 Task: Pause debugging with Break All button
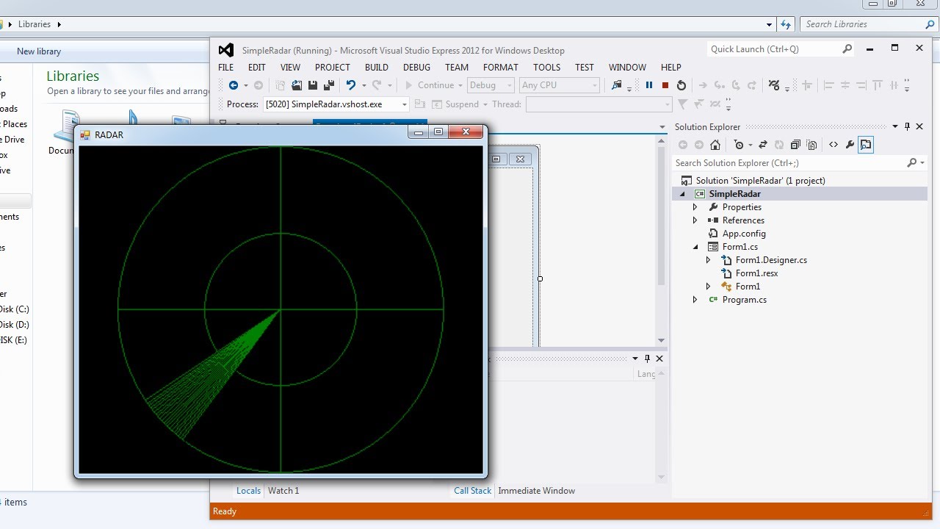pos(649,85)
